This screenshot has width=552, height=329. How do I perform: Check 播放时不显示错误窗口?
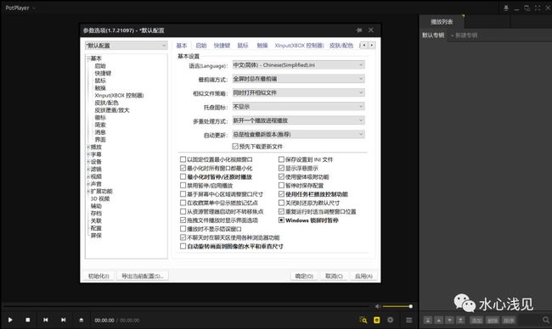point(183,229)
